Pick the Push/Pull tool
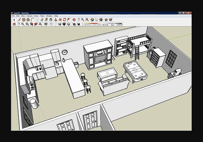The width and height of the screenshot is (203, 142). [56, 20]
